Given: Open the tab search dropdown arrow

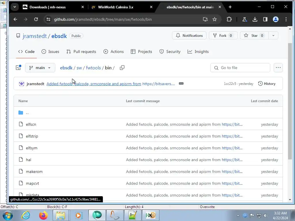Looking at the screenshot, I should [15, 7].
